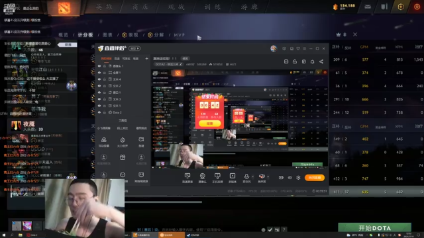Close the post-game scoreboard with X
Image resolution: width=424 pixels, height=238 pixels.
(355, 34)
